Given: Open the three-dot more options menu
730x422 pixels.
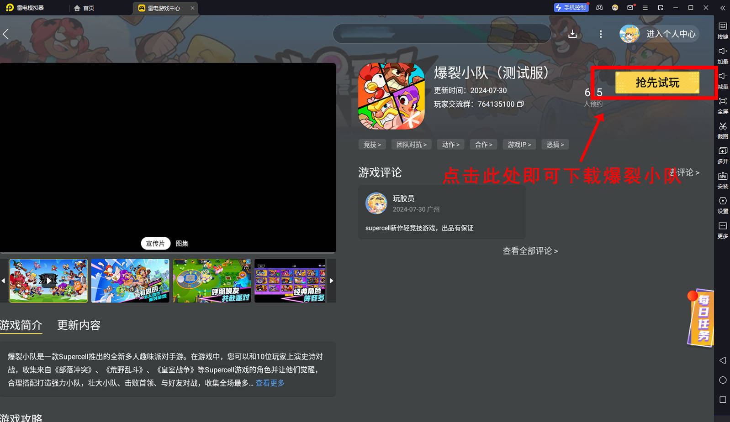Looking at the screenshot, I should (601, 34).
